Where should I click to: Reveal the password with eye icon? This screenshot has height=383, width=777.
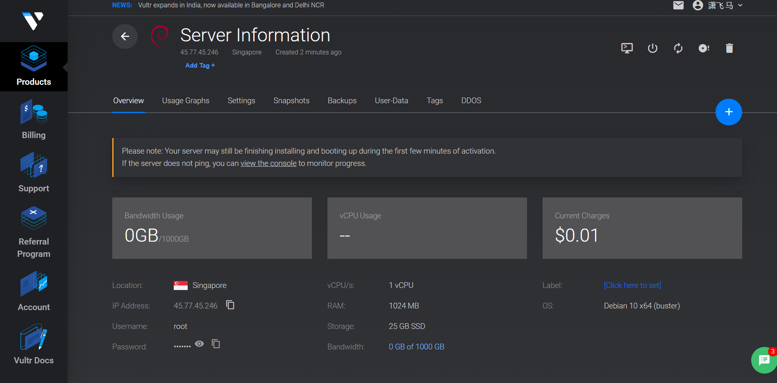point(199,344)
